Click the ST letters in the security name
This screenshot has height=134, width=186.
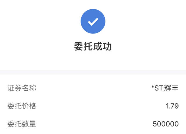click(159, 88)
